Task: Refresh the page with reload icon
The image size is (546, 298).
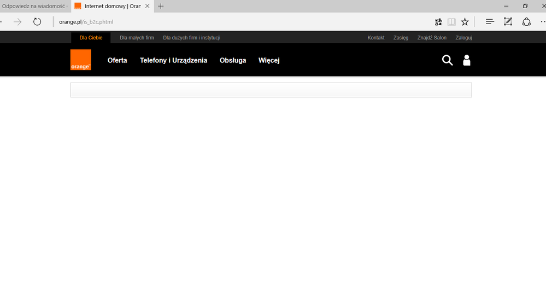Action: (37, 22)
